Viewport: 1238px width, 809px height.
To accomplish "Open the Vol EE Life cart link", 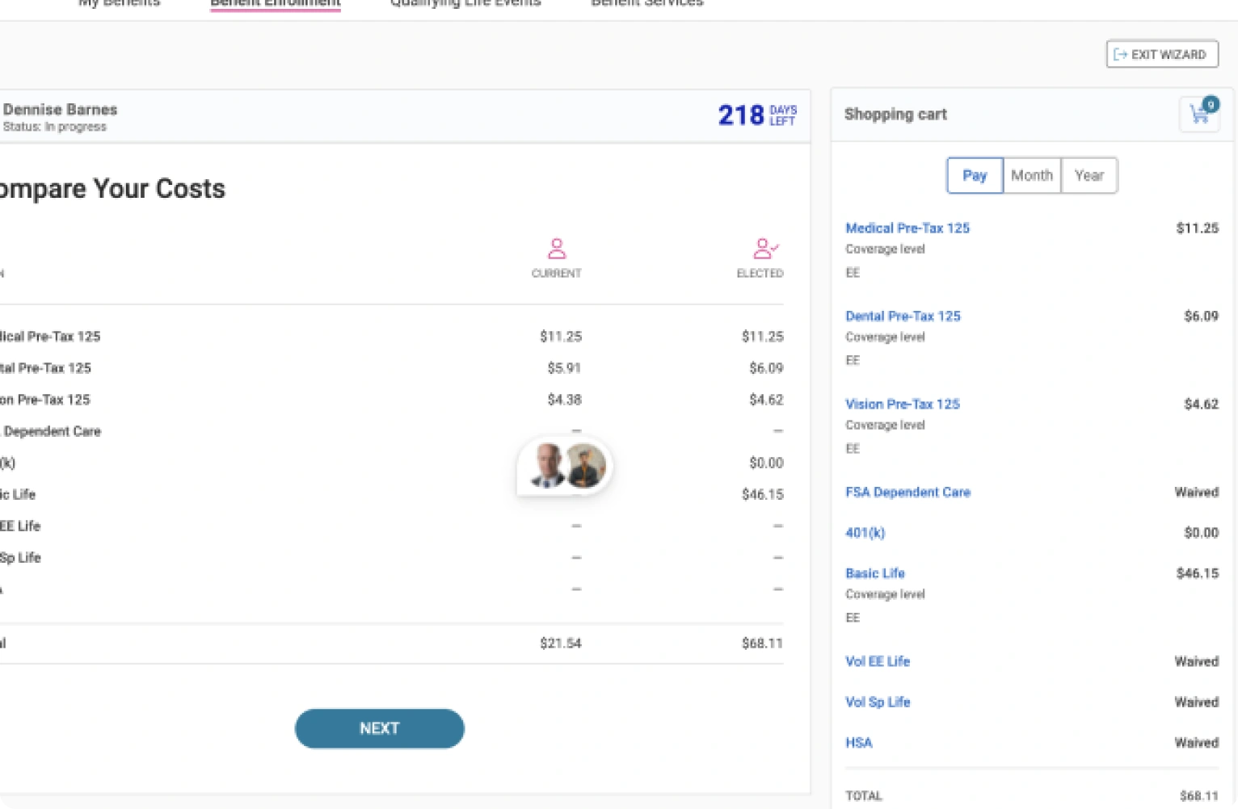I will (x=878, y=661).
